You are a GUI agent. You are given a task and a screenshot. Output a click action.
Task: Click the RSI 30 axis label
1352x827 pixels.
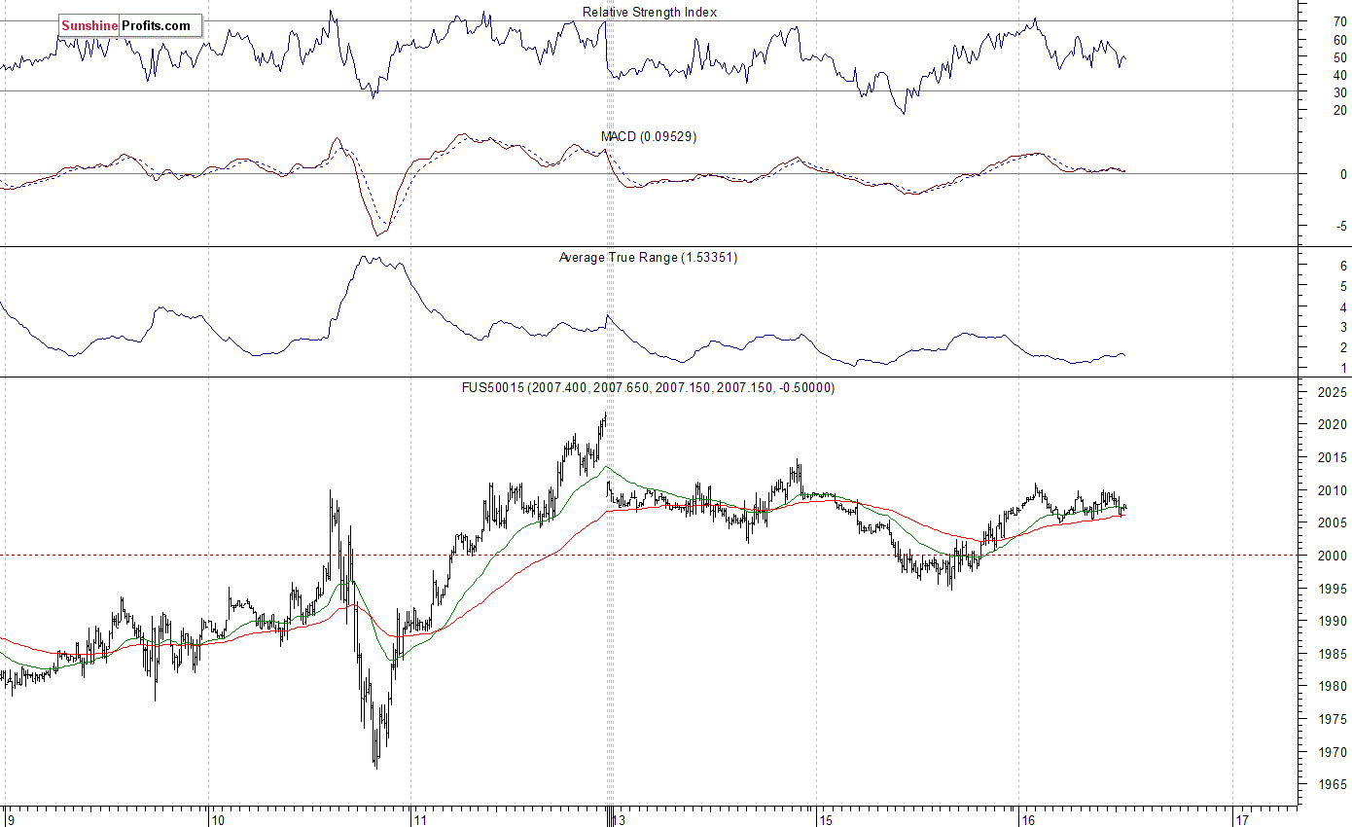tap(1339, 91)
